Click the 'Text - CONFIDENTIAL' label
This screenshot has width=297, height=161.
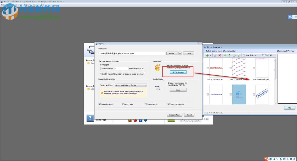tap(215, 79)
